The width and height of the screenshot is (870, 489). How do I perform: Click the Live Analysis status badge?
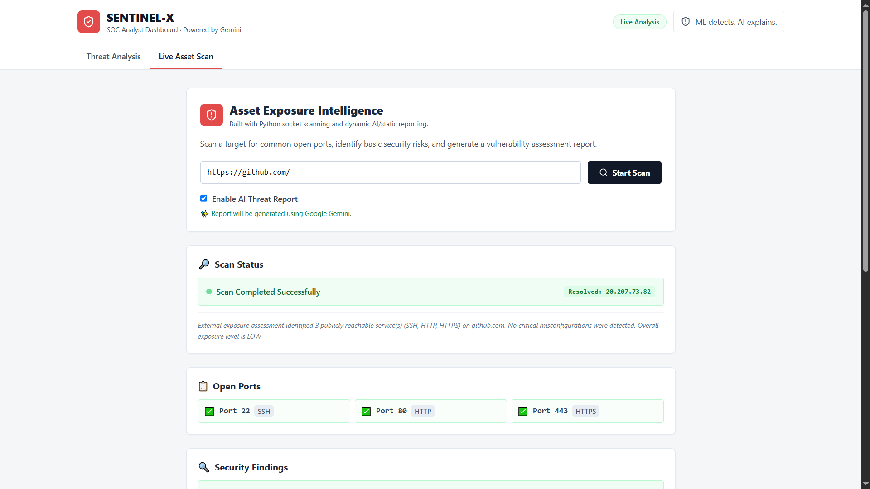pyautogui.click(x=640, y=22)
